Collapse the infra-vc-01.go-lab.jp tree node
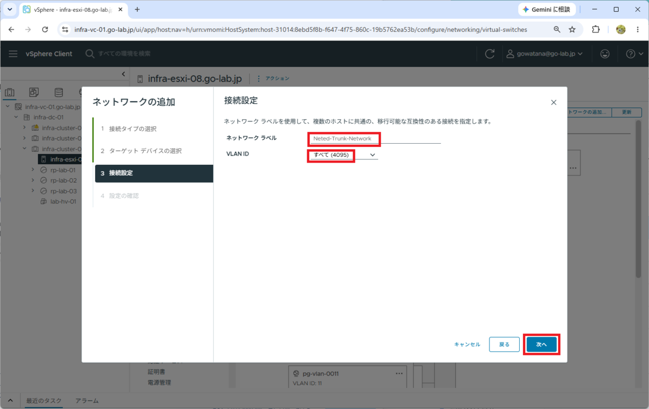The height and width of the screenshot is (409, 649). (8, 107)
